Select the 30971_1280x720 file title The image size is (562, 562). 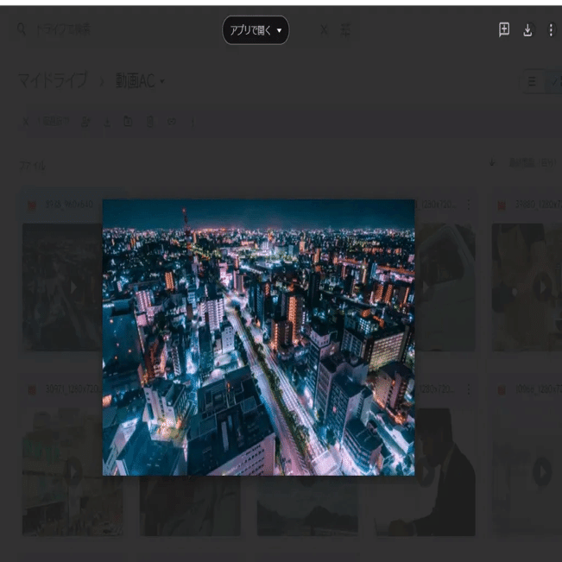pos(73,389)
